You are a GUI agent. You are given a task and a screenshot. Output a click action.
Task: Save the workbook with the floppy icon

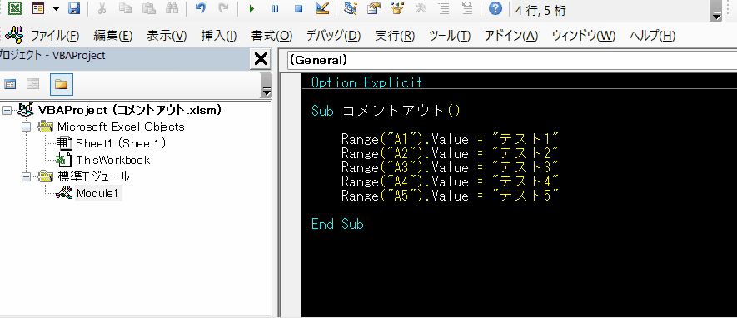[x=74, y=8]
